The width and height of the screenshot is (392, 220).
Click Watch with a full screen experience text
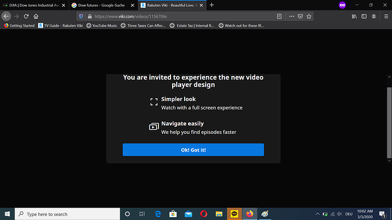(202, 108)
